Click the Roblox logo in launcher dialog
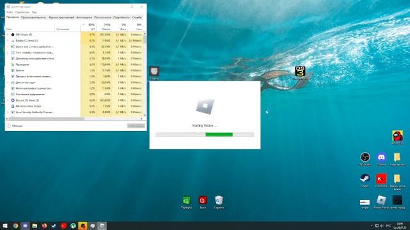 coord(205,107)
